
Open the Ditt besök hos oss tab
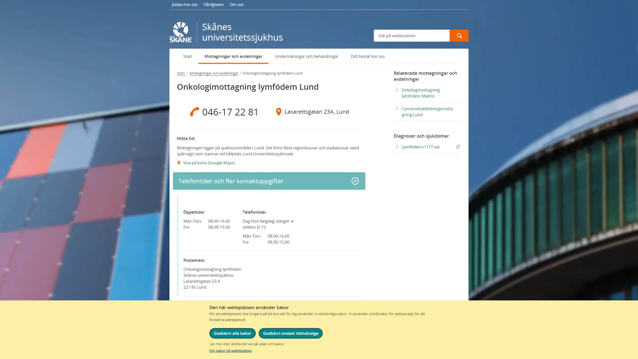click(x=368, y=56)
